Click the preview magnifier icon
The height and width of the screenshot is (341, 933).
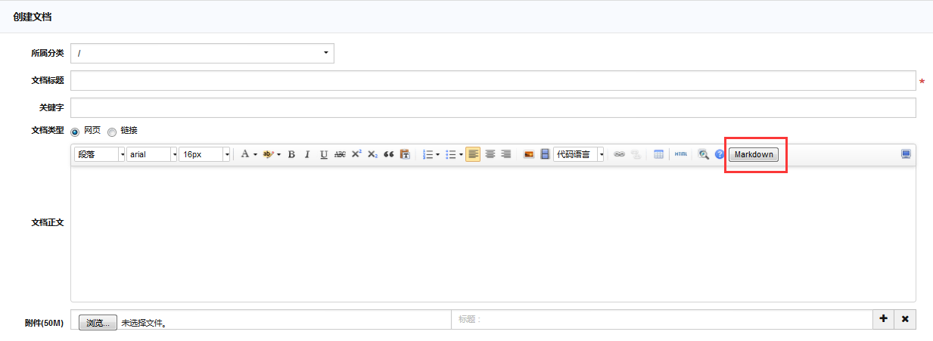pos(704,154)
